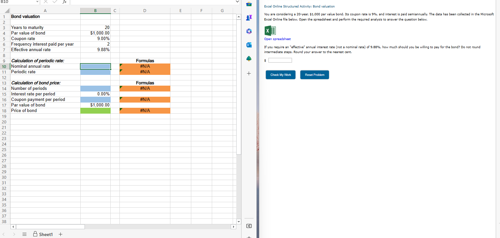Click the Check My Work button
Viewport: 500px width, 238px height.
tap(281, 75)
